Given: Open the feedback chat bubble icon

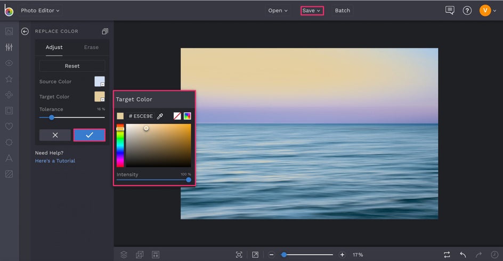Looking at the screenshot, I should click(450, 11).
